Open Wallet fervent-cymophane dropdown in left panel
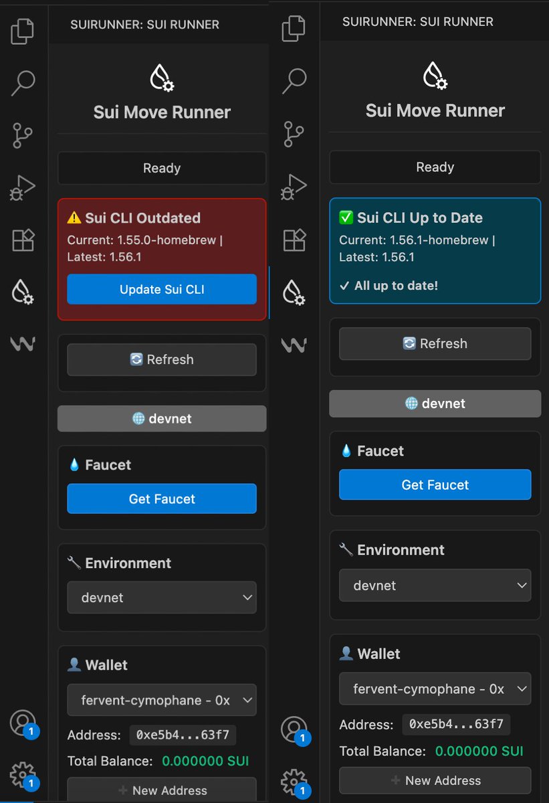The height and width of the screenshot is (803, 549). [162, 700]
